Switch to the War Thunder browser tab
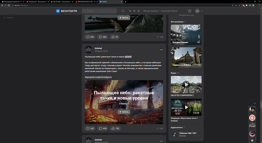The image size is (262, 143). tap(62, 2)
